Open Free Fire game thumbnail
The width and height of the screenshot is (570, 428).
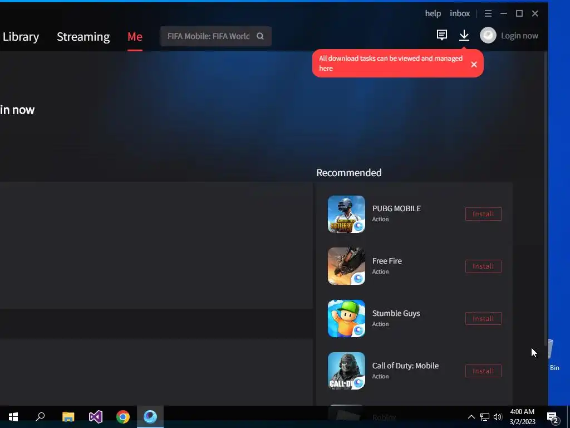pos(346,266)
